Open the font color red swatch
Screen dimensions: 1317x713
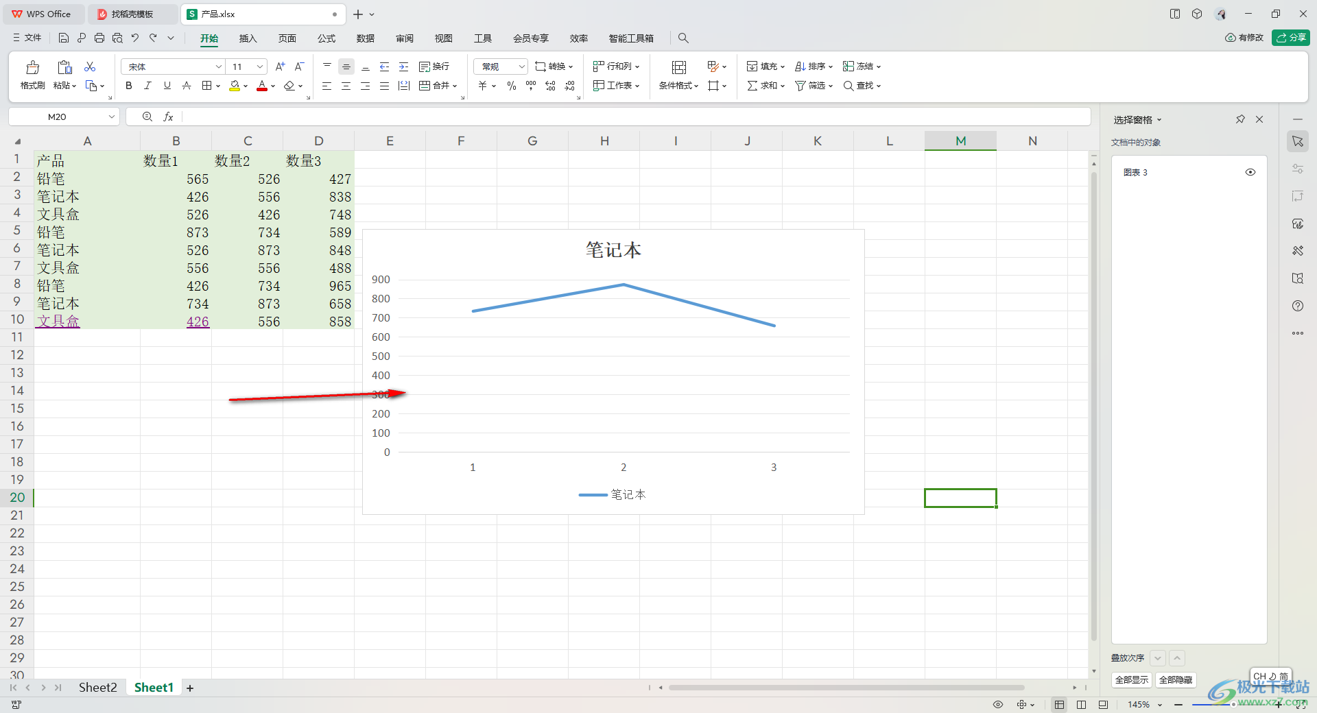tap(262, 86)
